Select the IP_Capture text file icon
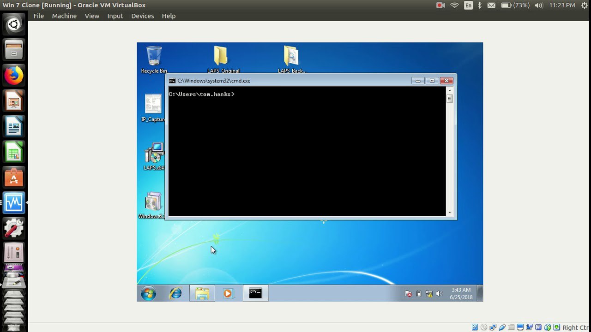 pyautogui.click(x=153, y=108)
